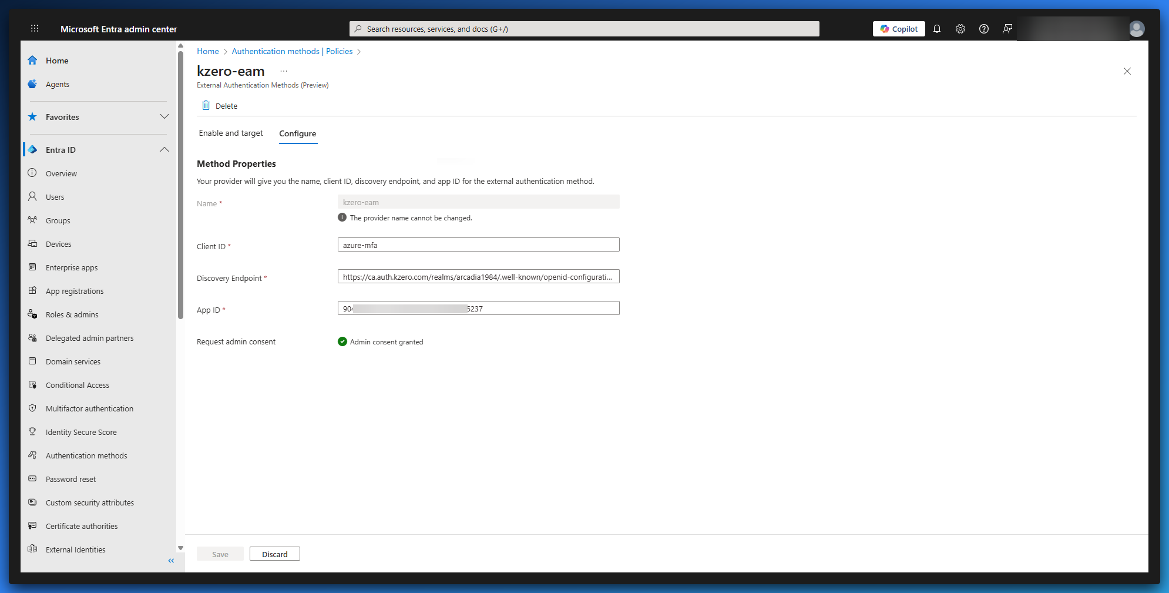Click the Roles & admins icon

pyautogui.click(x=32, y=314)
